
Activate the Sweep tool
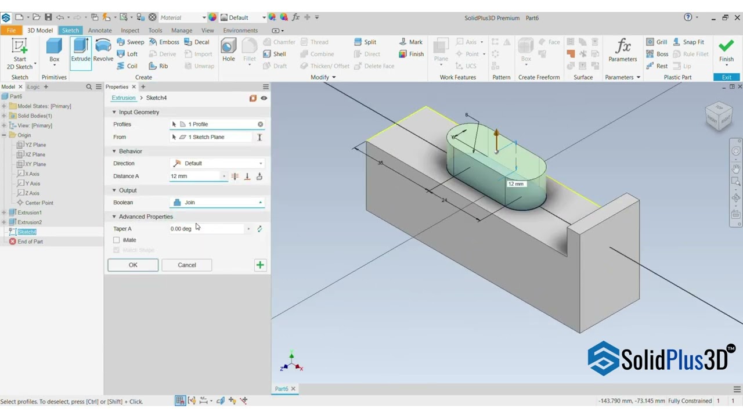point(131,42)
